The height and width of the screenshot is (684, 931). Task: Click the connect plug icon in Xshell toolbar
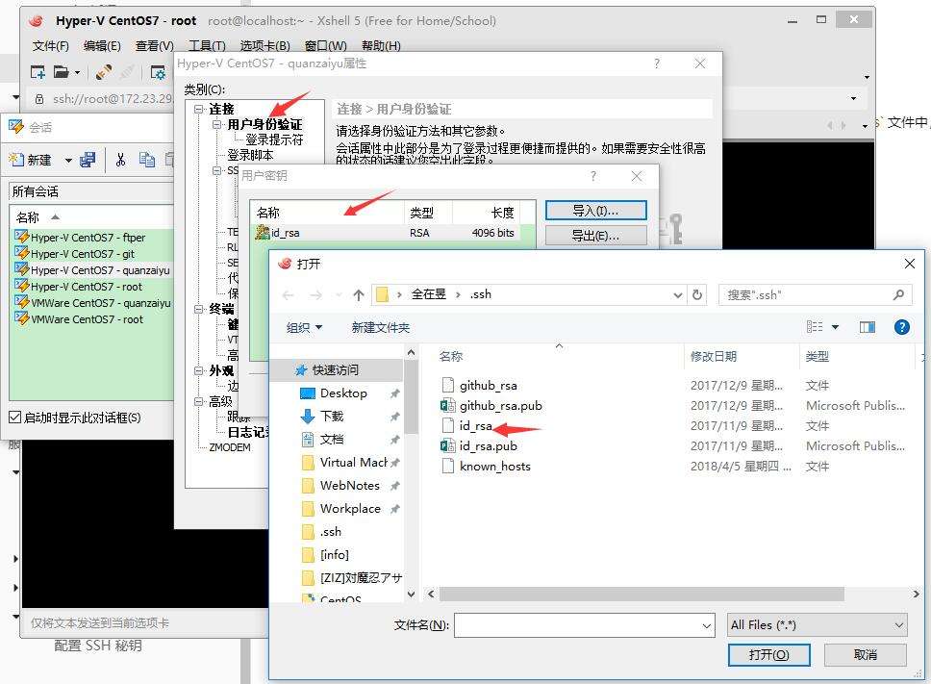[x=103, y=72]
